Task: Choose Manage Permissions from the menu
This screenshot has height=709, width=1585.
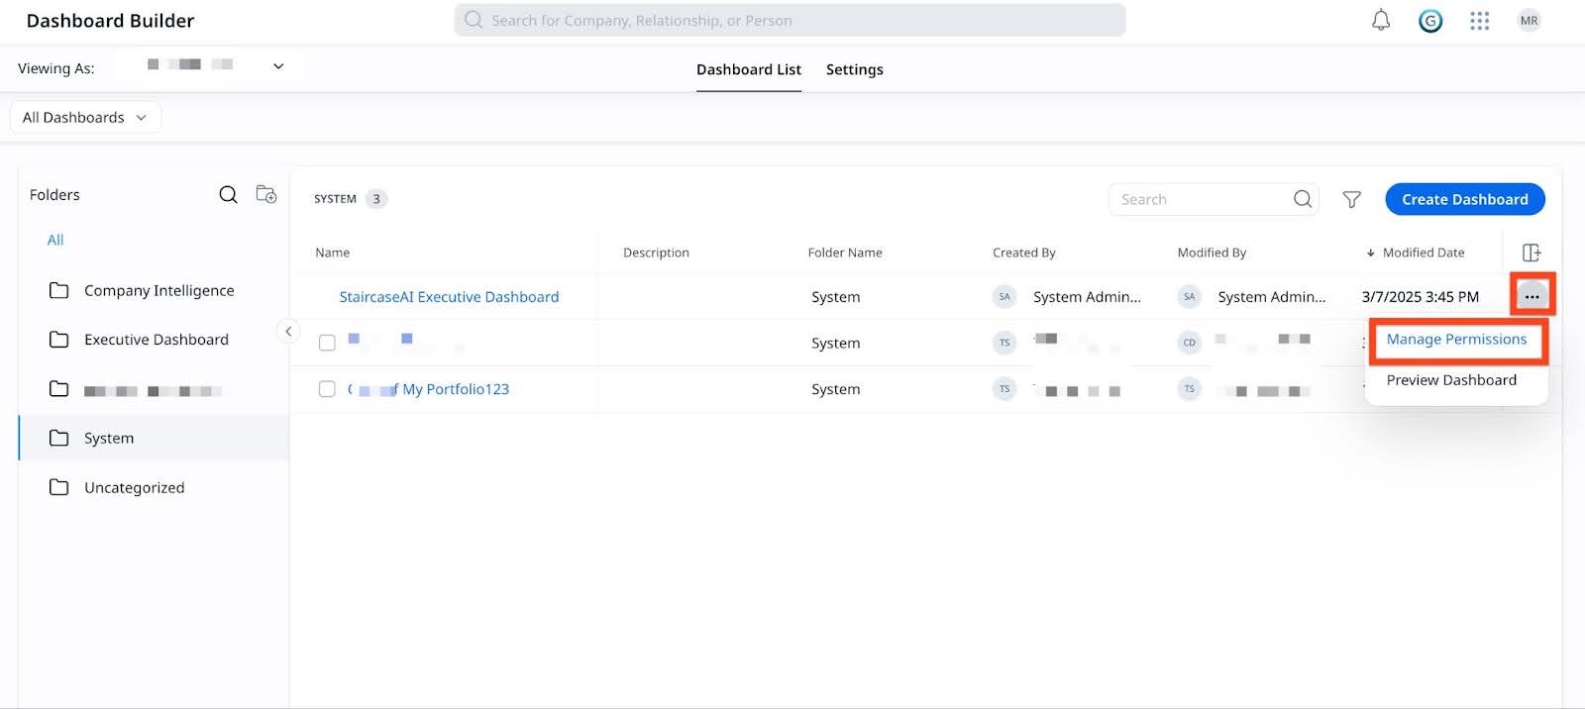Action: click(x=1456, y=339)
